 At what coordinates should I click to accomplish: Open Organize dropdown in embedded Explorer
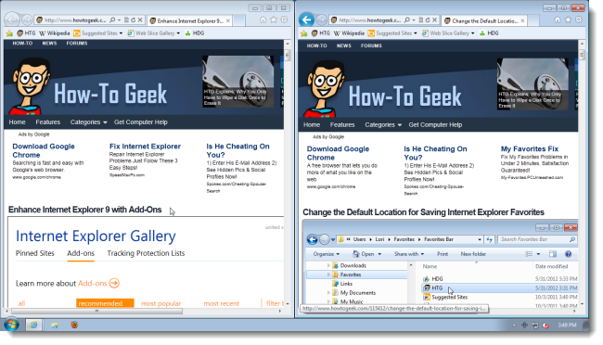point(327,254)
